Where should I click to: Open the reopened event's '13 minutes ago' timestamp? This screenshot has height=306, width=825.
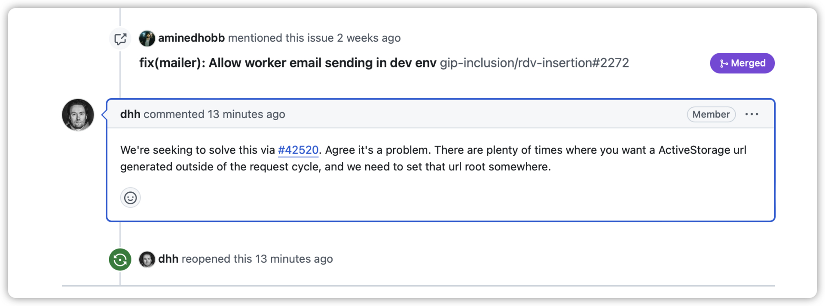coord(294,259)
